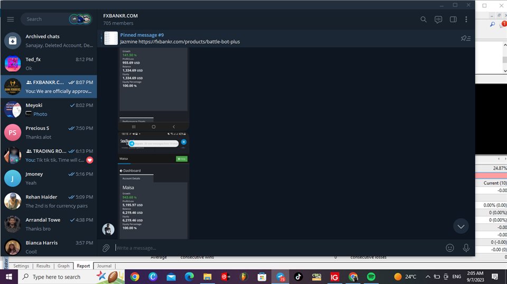Viewport: 507px width, 284px height.
Task: Switch to the Graph tab in tester
Action: tap(63, 266)
